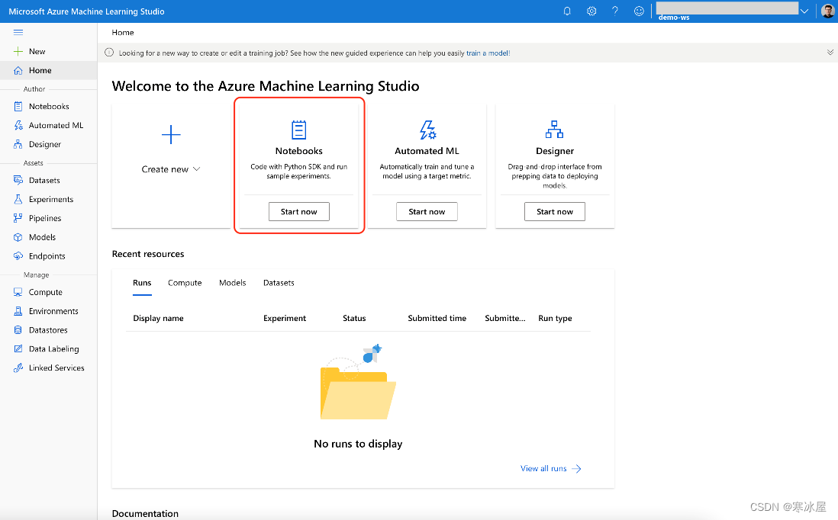Click the user profile avatar
Viewport: 838px width, 520px height.
pyautogui.click(x=828, y=11)
